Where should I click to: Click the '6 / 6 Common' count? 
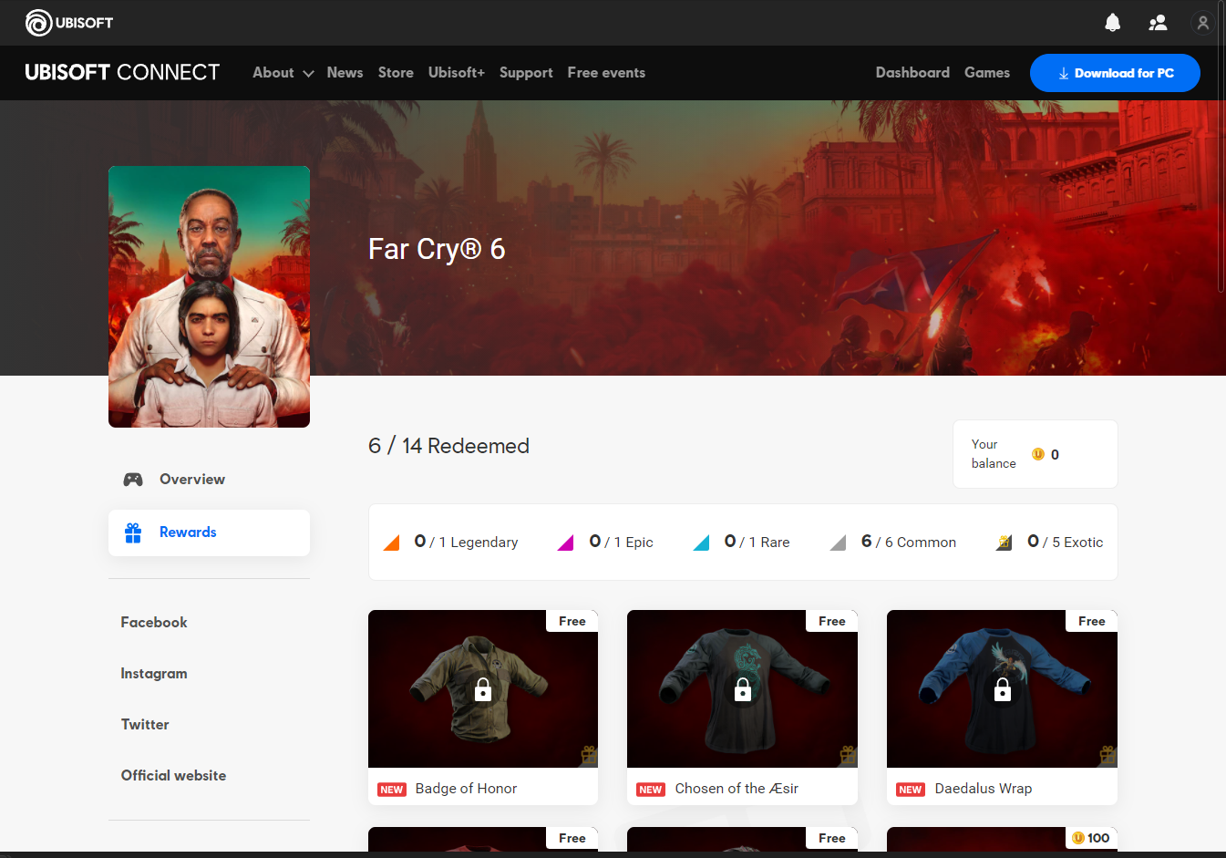909,543
